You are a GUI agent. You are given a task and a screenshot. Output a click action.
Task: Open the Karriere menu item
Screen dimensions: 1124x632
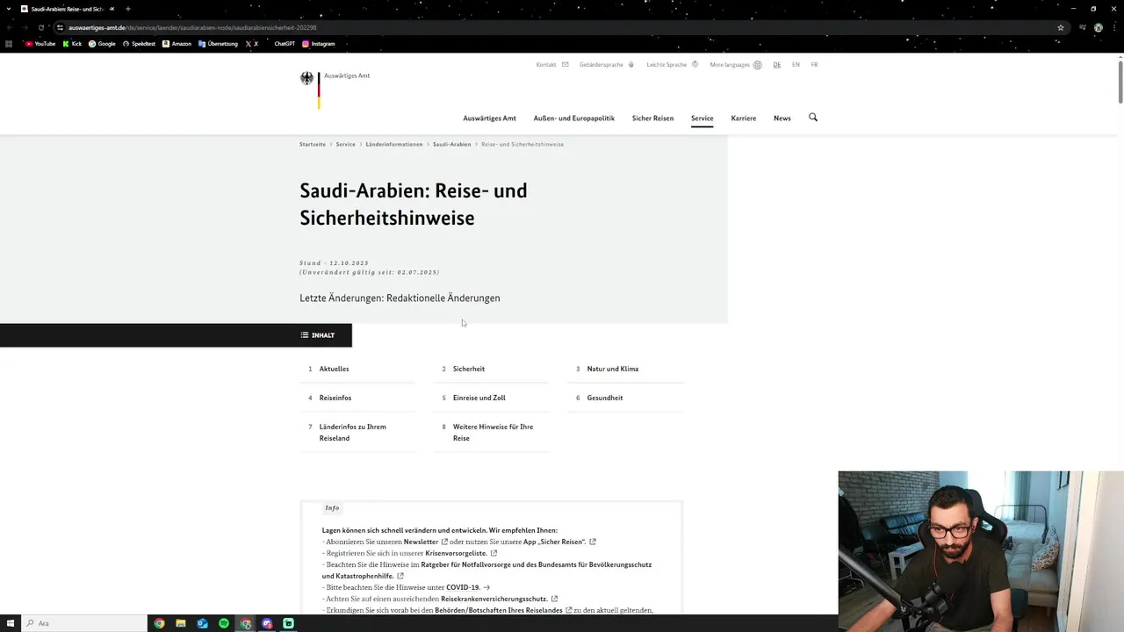pyautogui.click(x=744, y=118)
